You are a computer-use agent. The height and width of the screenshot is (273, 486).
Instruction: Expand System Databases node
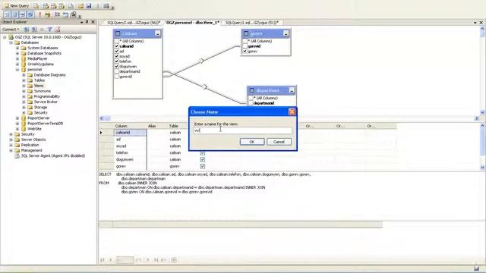[x=17, y=48]
